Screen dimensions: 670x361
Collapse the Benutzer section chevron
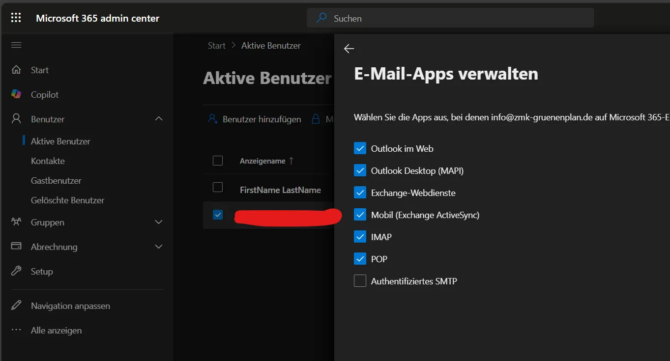[x=159, y=119]
